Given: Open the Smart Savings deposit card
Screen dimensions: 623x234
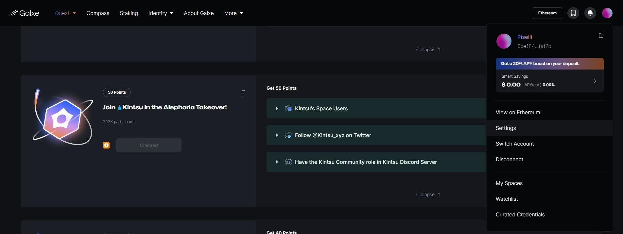Looking at the screenshot, I should [549, 81].
